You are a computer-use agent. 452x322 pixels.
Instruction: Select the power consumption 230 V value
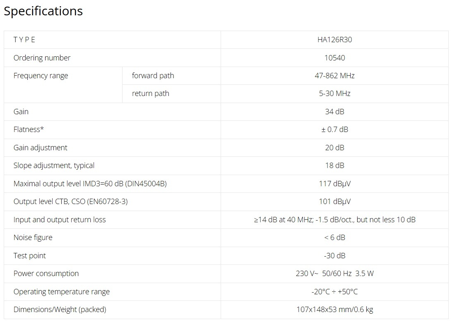point(334,274)
